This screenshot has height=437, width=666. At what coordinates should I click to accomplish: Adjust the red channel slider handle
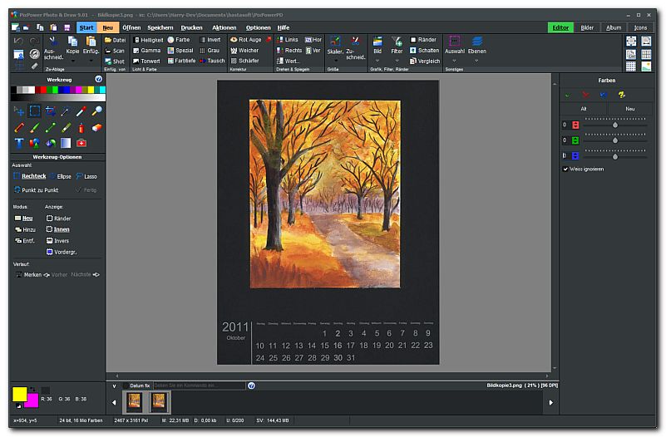point(615,125)
